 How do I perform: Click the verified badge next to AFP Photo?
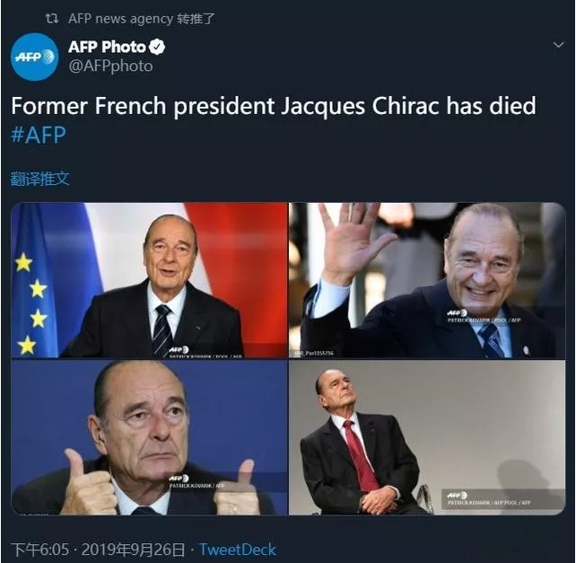157,47
